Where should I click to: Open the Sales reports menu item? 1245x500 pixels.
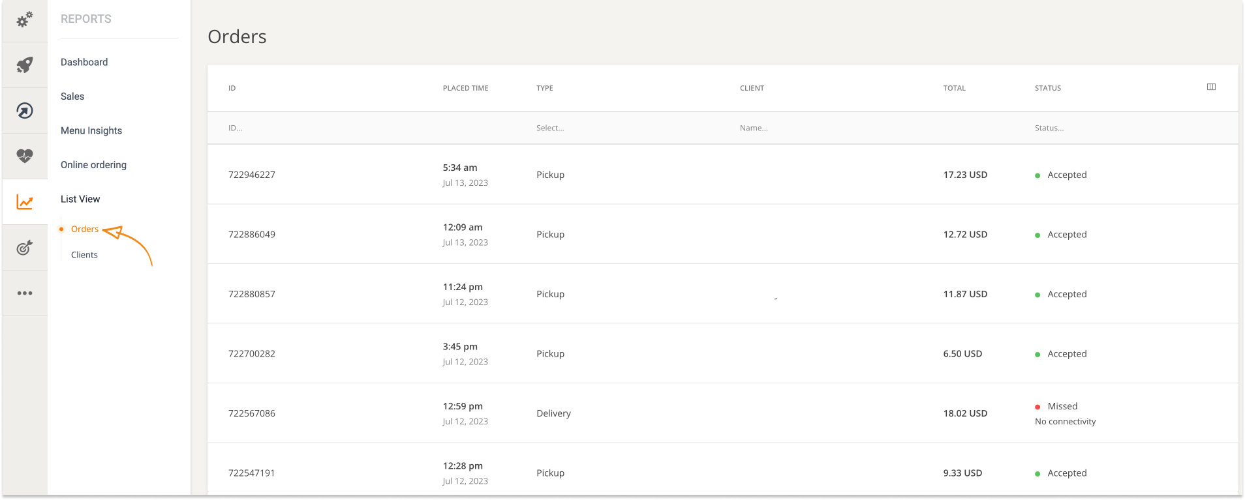click(x=72, y=96)
